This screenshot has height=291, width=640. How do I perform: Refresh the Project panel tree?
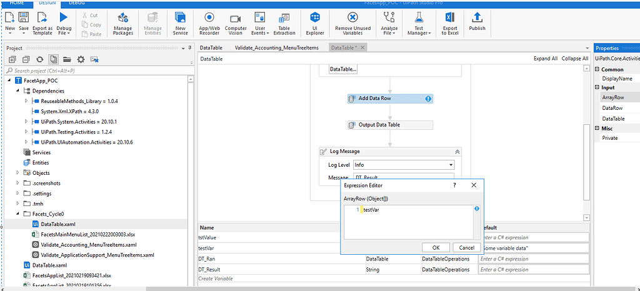click(39, 59)
